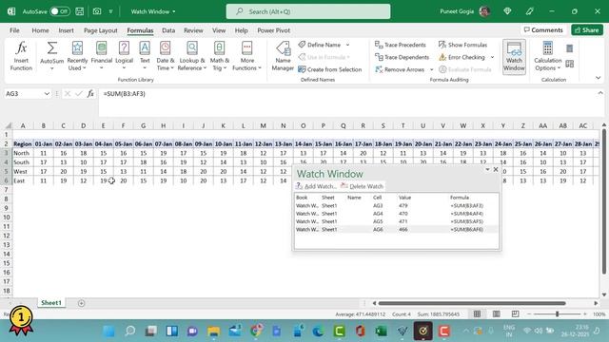
Task: Toggle the Watch Window button
Action: click(514, 57)
